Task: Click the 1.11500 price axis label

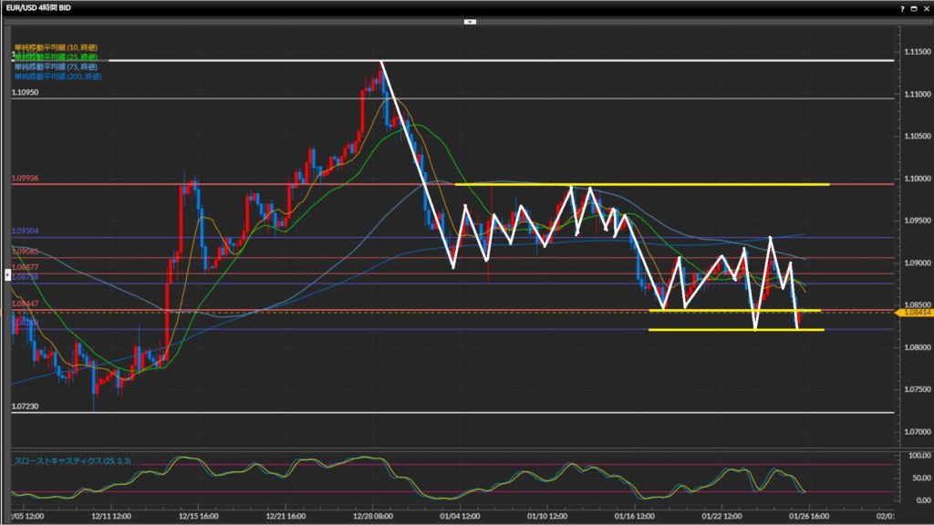Action: (913, 51)
